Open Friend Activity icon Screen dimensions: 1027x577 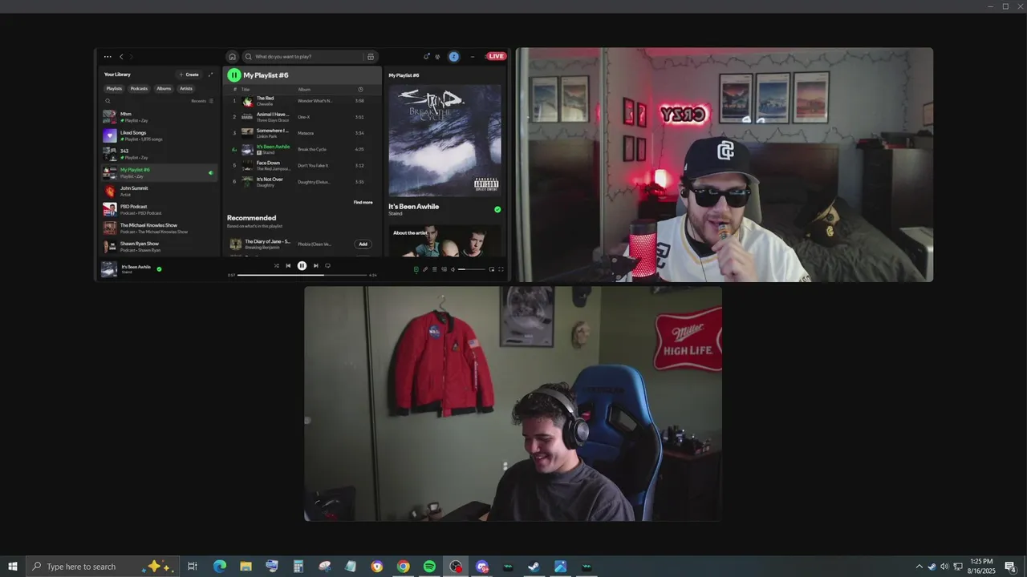437,57
